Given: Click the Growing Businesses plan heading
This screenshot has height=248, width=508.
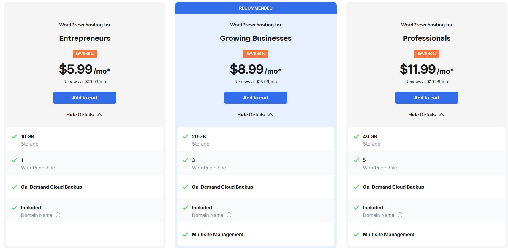Looking at the screenshot, I should click(256, 38).
